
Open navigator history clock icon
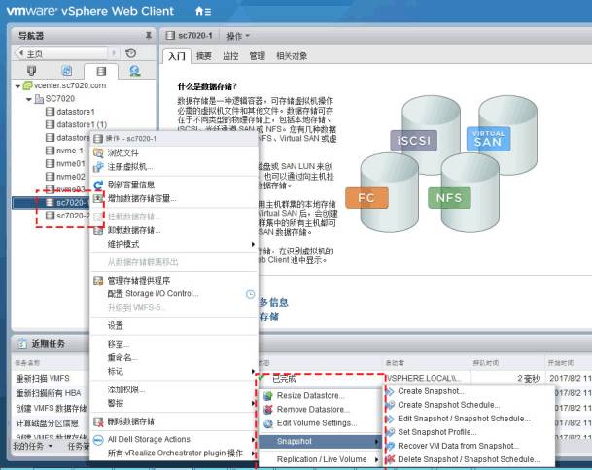coord(130,52)
